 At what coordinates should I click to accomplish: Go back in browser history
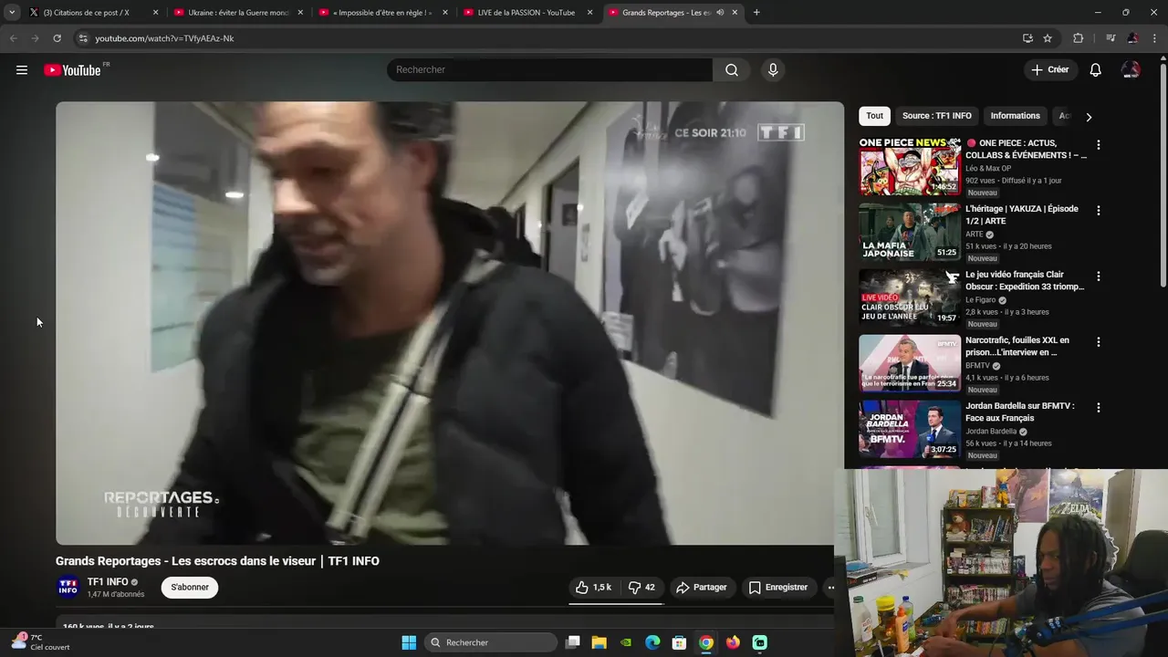[13, 38]
